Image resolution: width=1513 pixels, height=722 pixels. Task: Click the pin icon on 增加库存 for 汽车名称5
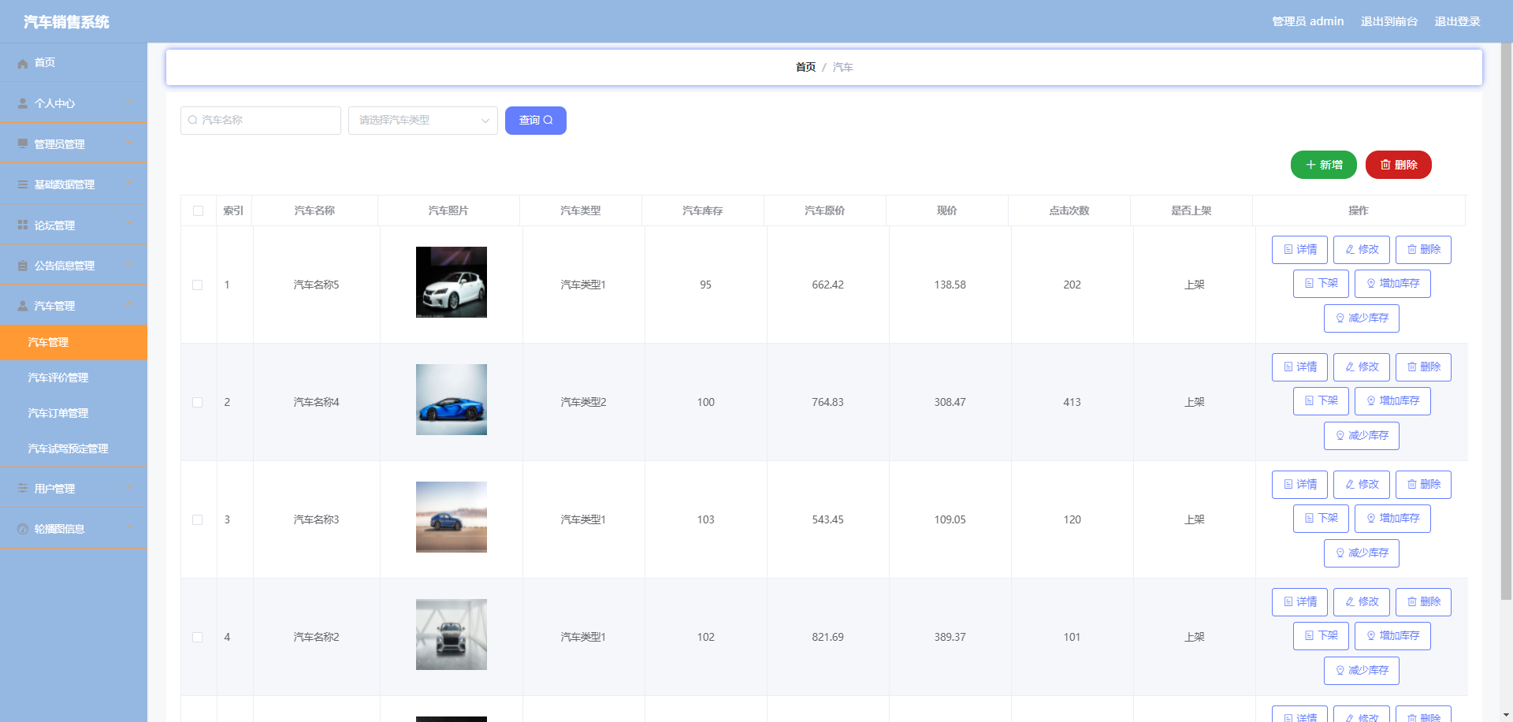[x=1371, y=283]
